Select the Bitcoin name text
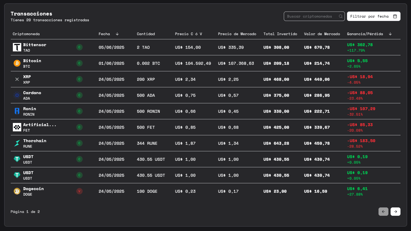Viewport: 411px width, 231px height. pos(32,61)
